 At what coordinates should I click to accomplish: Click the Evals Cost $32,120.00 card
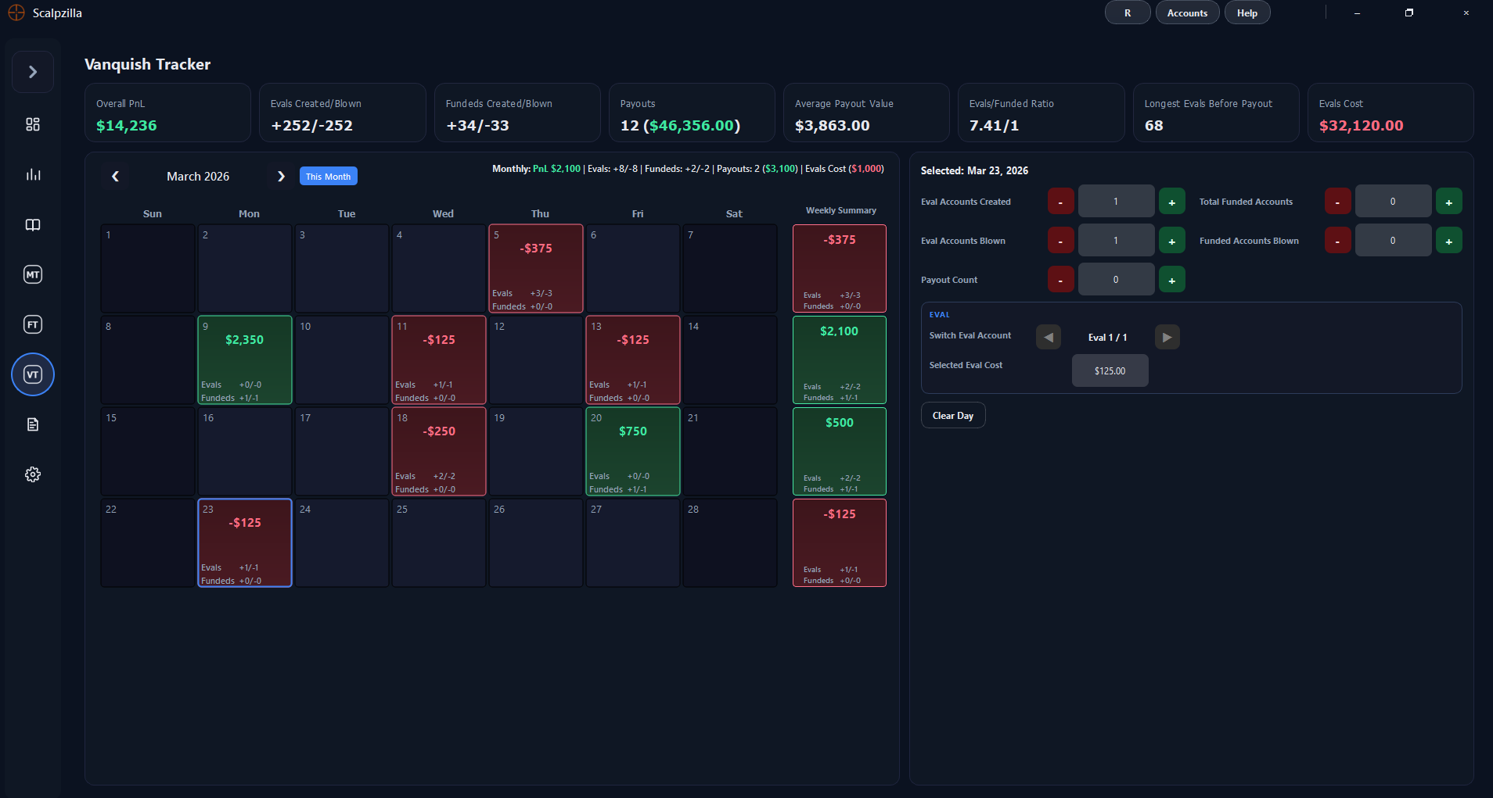pyautogui.click(x=1390, y=113)
